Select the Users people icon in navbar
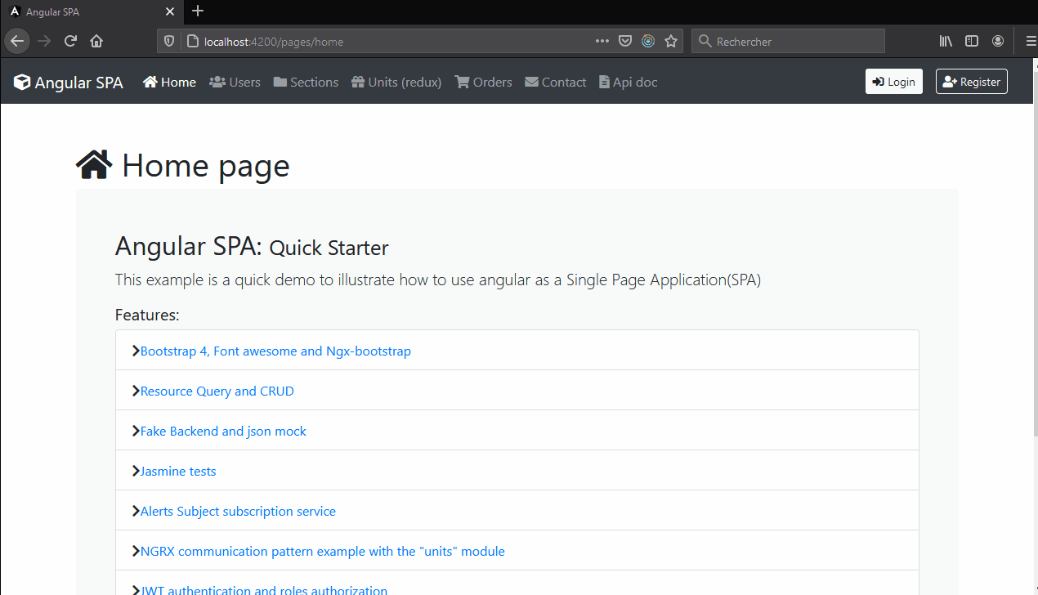The width and height of the screenshot is (1038, 595). [216, 81]
